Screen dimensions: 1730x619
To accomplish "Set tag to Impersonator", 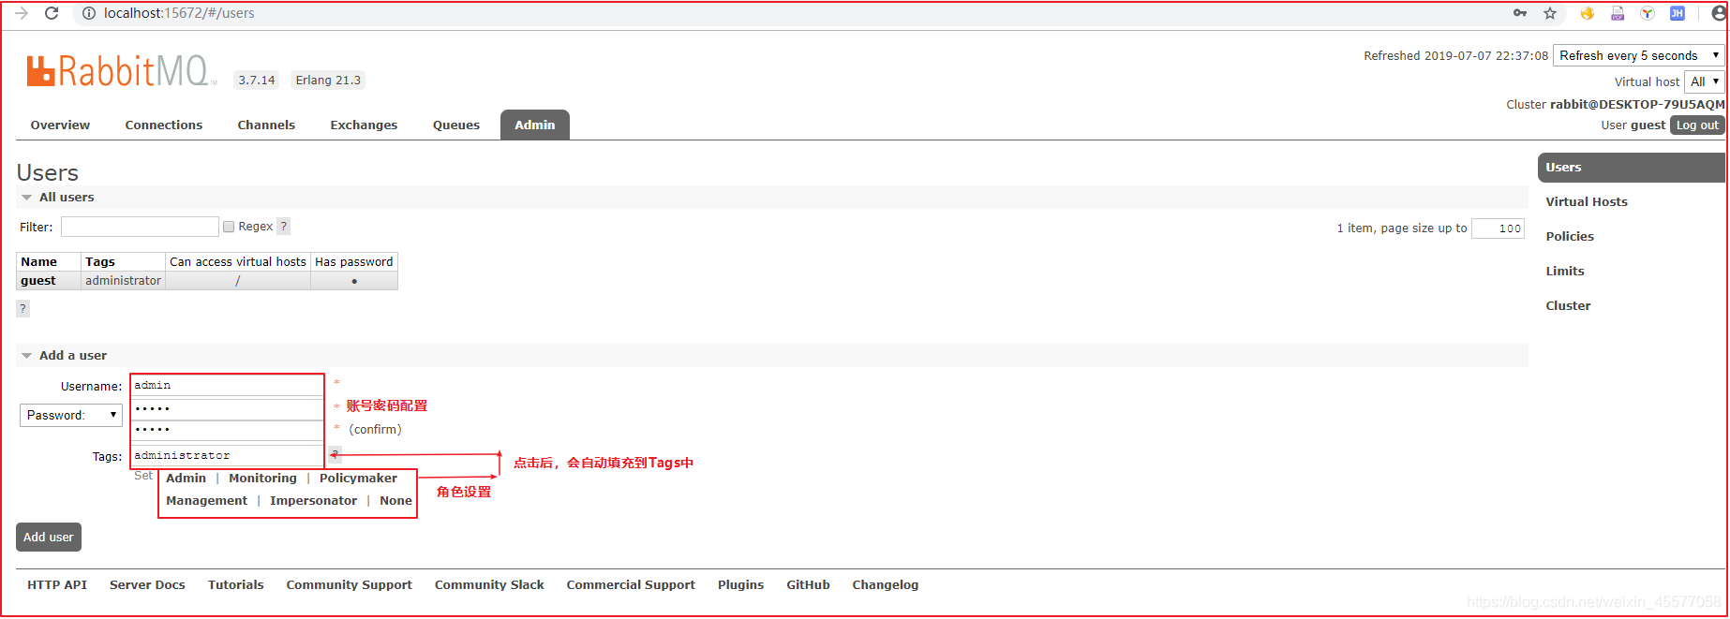I will (313, 500).
